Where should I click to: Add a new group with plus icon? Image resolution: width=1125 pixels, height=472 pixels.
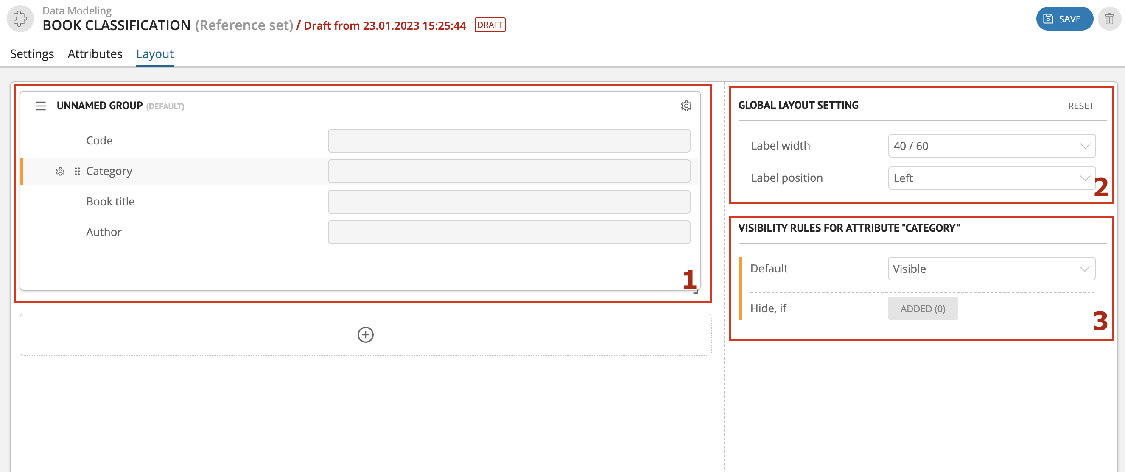tap(366, 335)
